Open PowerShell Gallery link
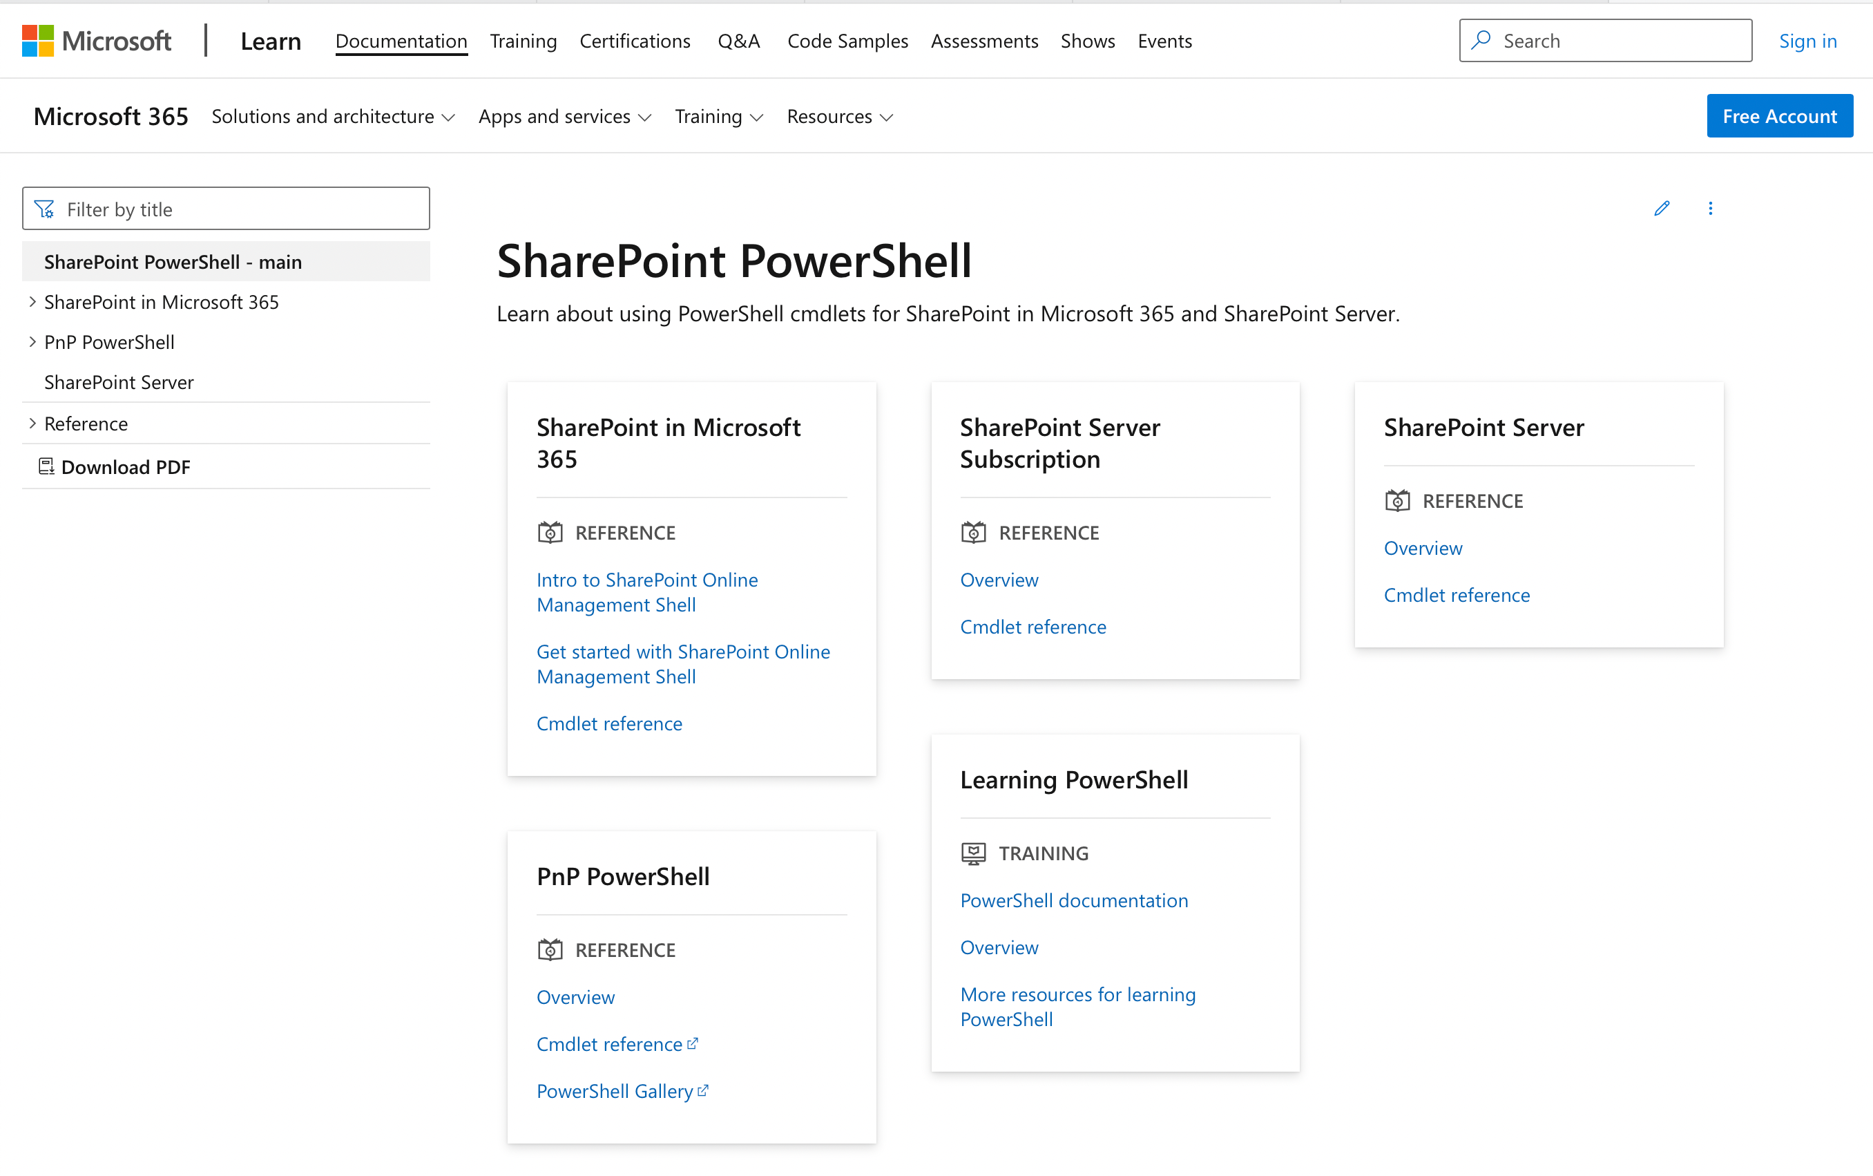This screenshot has width=1873, height=1176. click(x=615, y=1090)
